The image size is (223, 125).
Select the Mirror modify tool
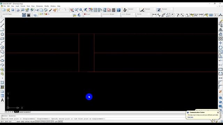point(221,30)
